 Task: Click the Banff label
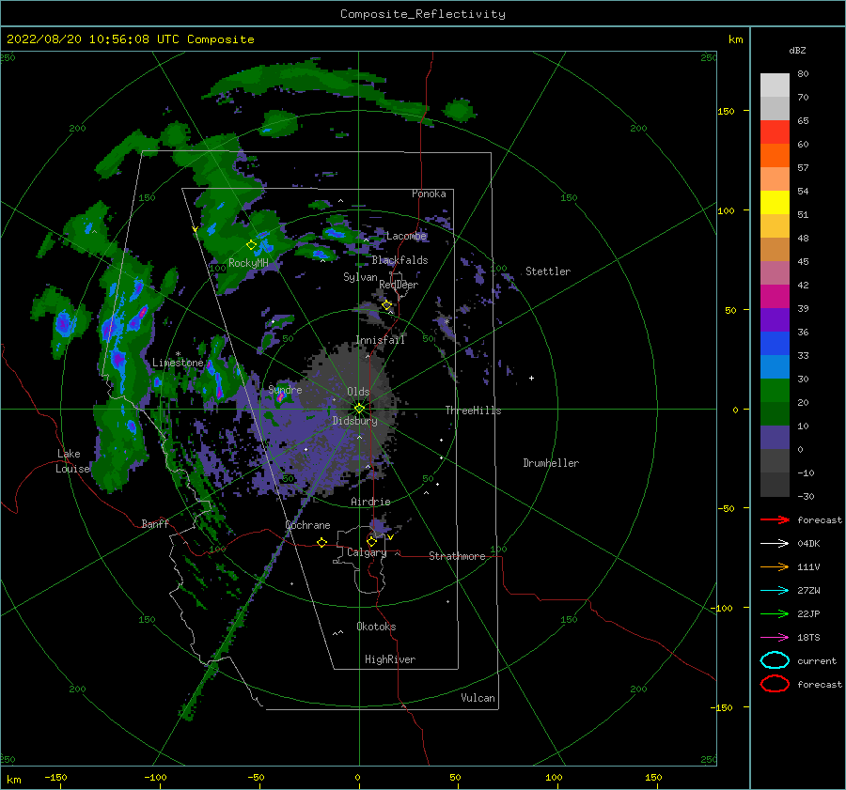tap(155, 524)
